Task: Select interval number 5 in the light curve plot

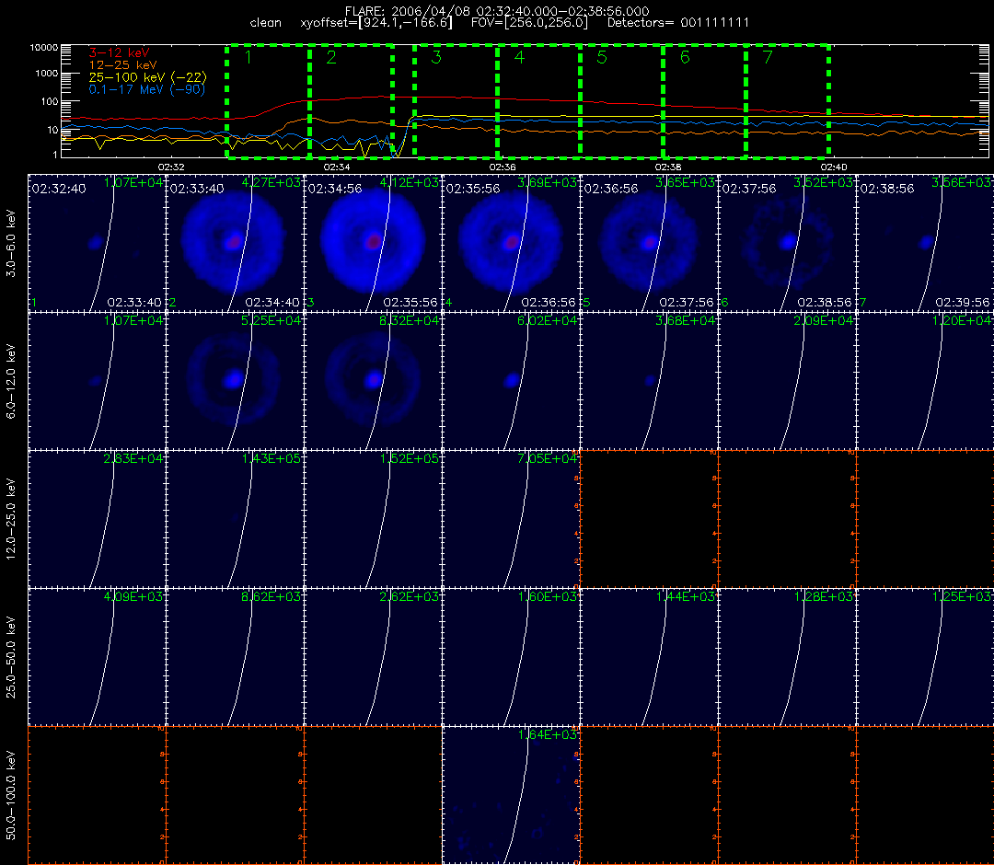Action: click(x=602, y=58)
